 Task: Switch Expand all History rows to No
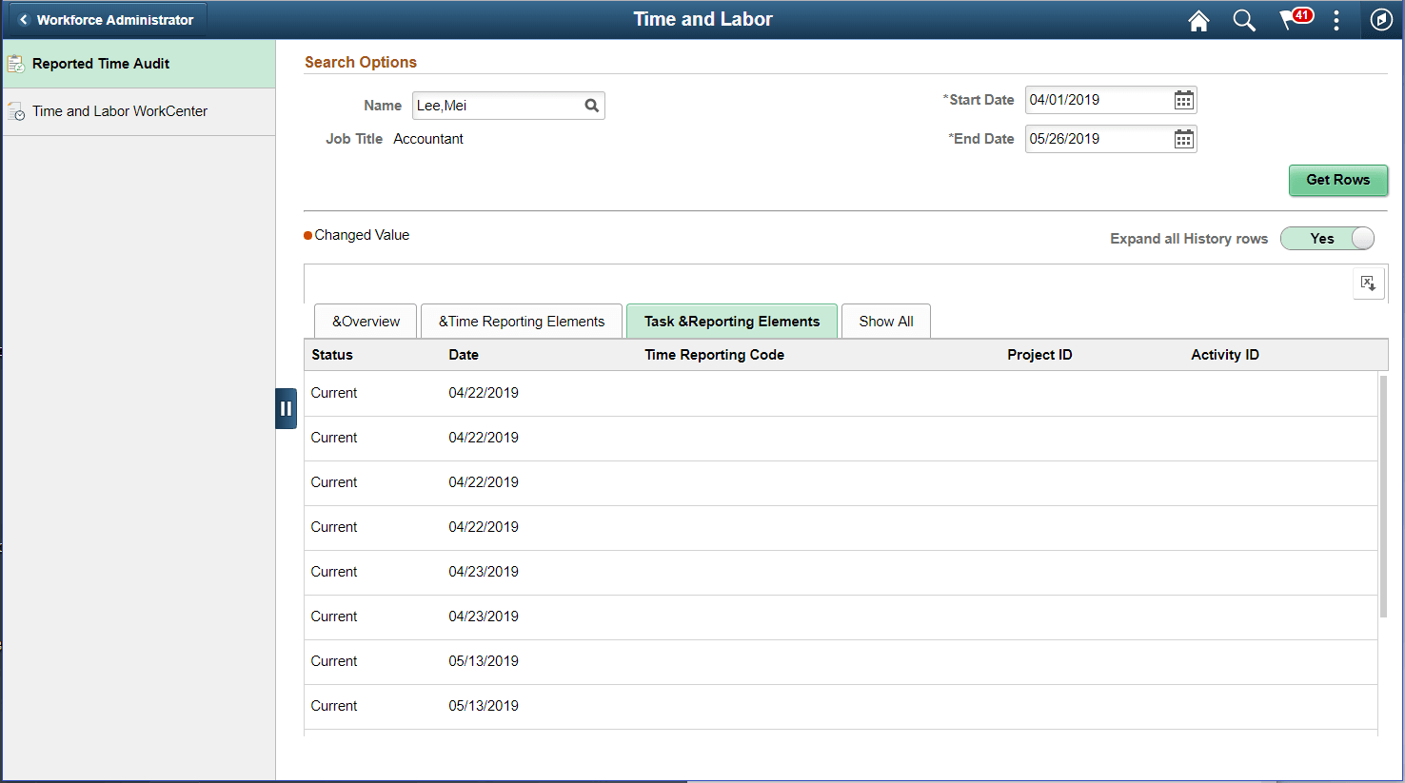tap(1327, 238)
